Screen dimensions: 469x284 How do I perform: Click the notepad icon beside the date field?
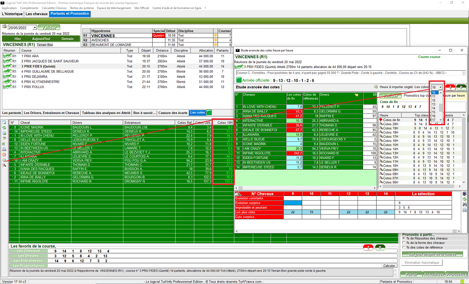[x=5, y=27]
